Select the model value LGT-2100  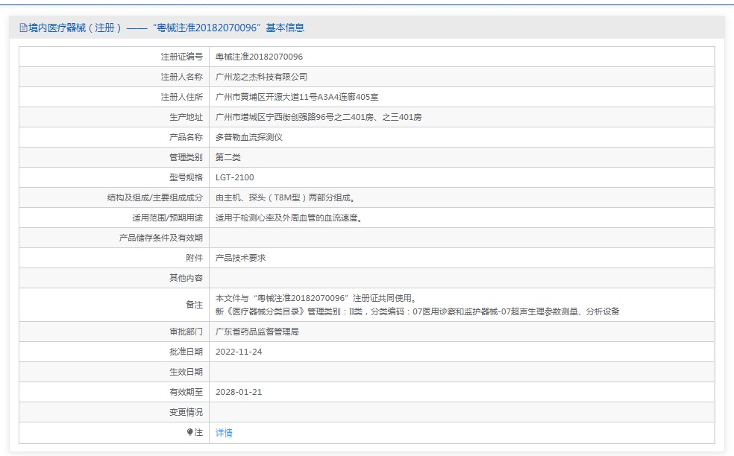click(234, 177)
